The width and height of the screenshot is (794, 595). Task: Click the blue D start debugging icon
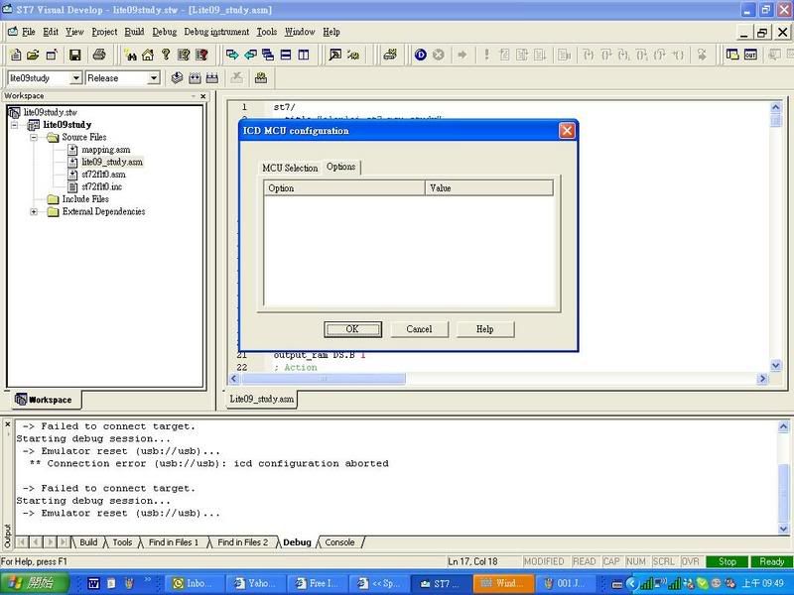tap(420, 55)
